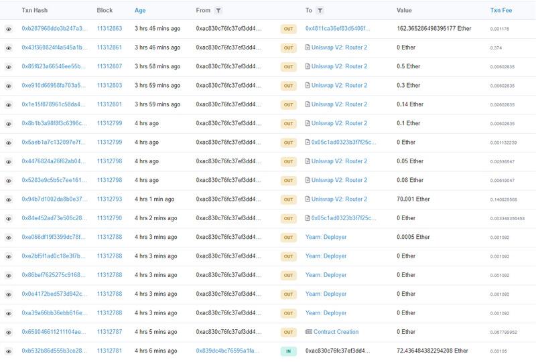
Task: Toggle the Age column date format
Action: click(x=140, y=11)
